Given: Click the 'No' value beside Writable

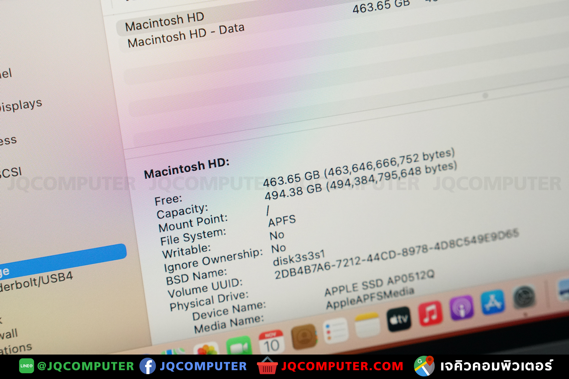Looking at the screenshot, I should point(277,235).
